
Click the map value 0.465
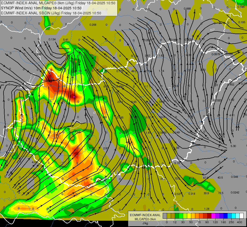[x=120, y=118]
